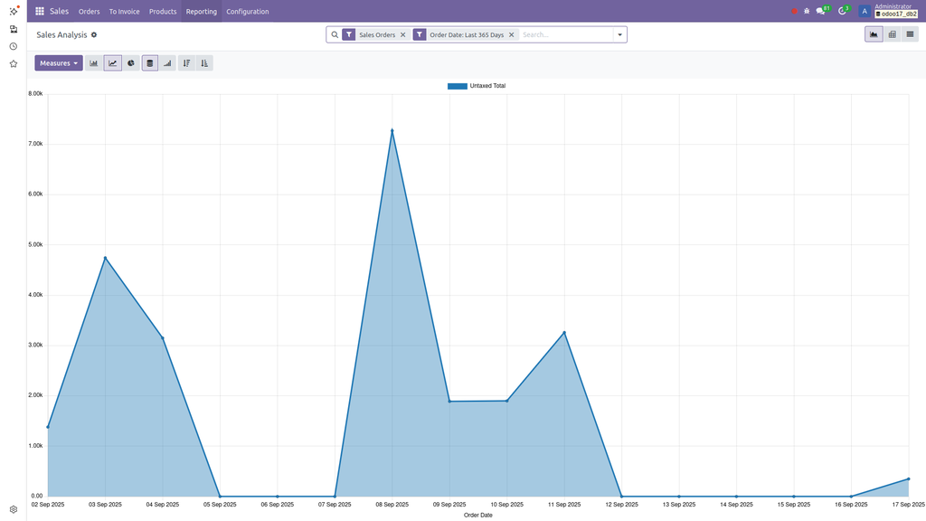Viewport: 926px width, 521px height.
Task: Open the Orders menu
Action: point(89,12)
